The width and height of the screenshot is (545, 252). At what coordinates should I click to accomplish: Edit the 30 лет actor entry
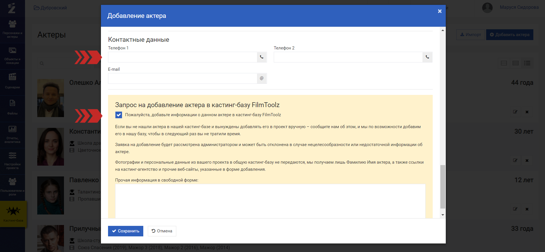point(515,161)
